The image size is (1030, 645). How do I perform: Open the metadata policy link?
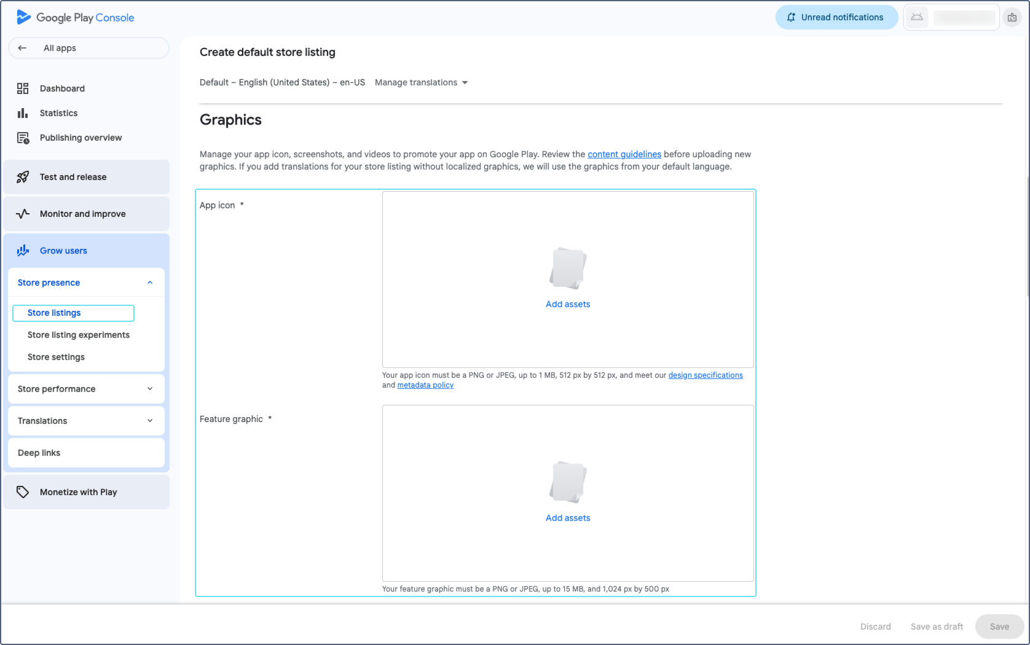425,385
